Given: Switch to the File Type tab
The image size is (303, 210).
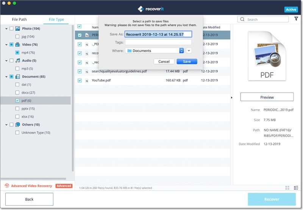Looking at the screenshot, I should coord(56,19).
